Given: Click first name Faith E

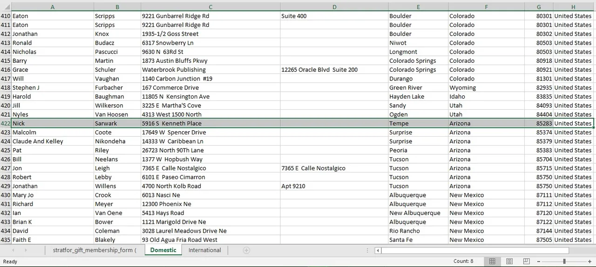Looking at the screenshot, I should point(53,240).
